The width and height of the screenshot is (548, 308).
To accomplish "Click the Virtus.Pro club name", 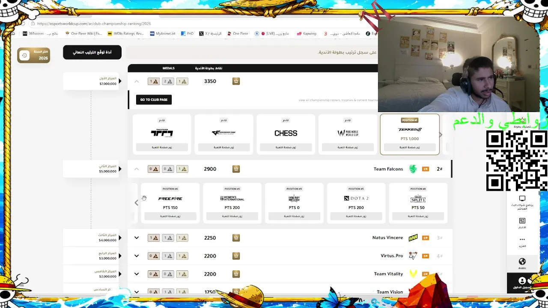I will click(x=392, y=256).
